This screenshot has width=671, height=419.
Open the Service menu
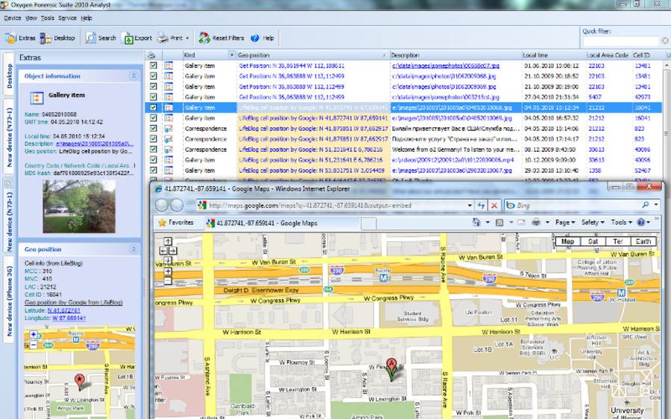(67, 18)
